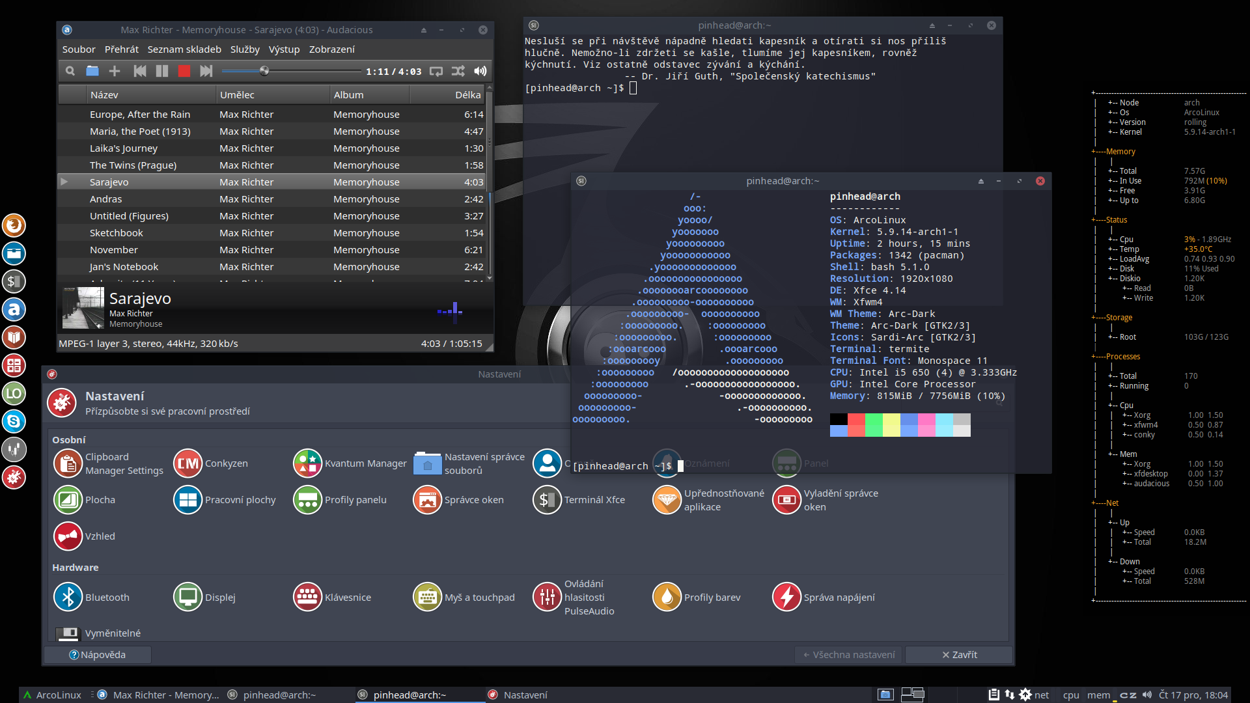Open Clipboard Manager Settings
Viewport: 1250px width, 703px height.
[109, 463]
